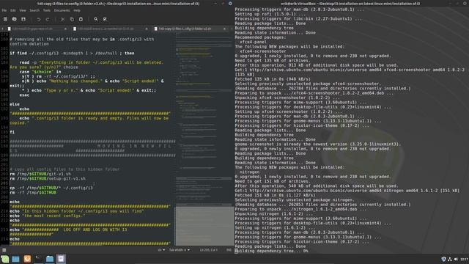
Task: Click the highlighted viewport on the code minimap
Action: (x=204, y=226)
